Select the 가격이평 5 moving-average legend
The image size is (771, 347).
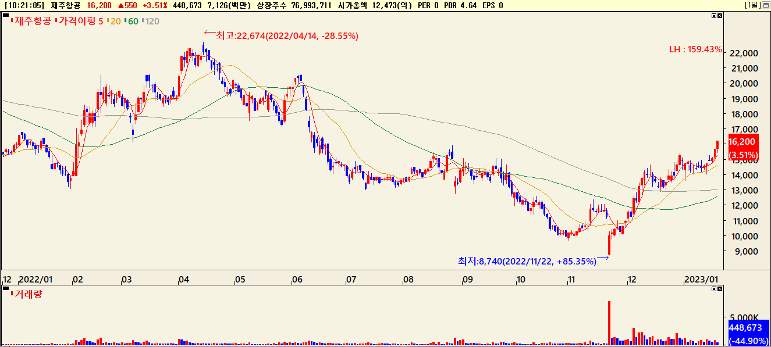click(79, 21)
